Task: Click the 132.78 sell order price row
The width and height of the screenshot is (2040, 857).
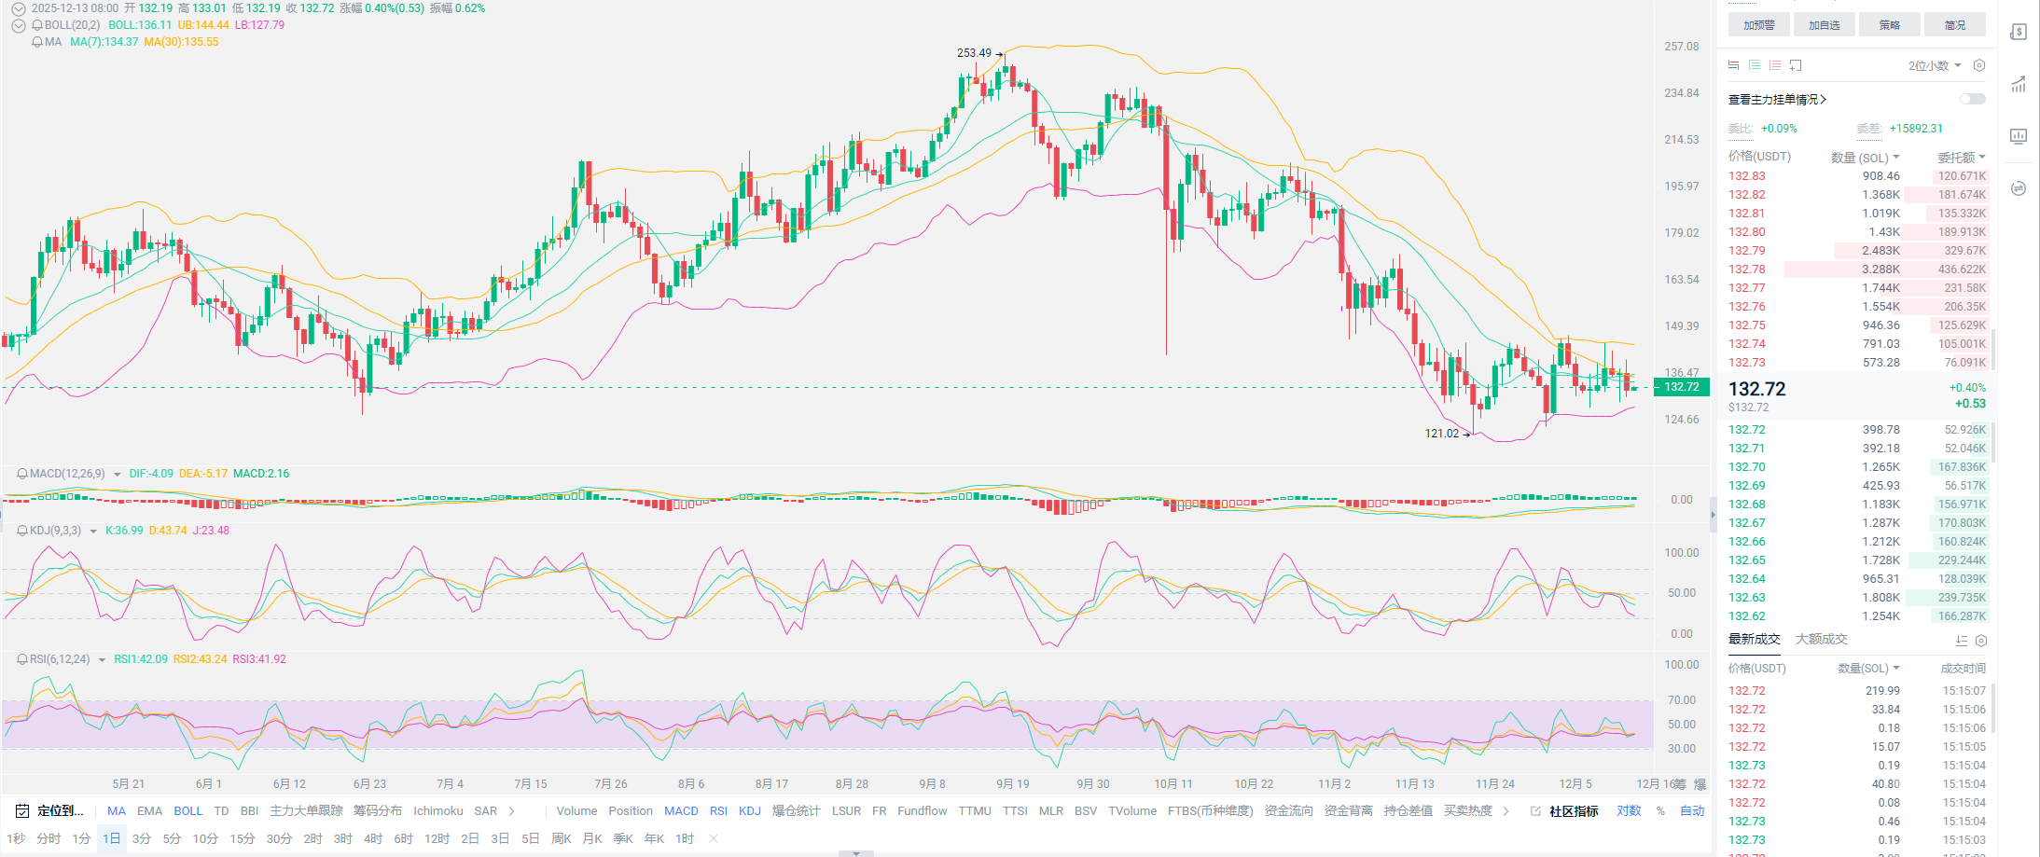Action: pos(1747,270)
